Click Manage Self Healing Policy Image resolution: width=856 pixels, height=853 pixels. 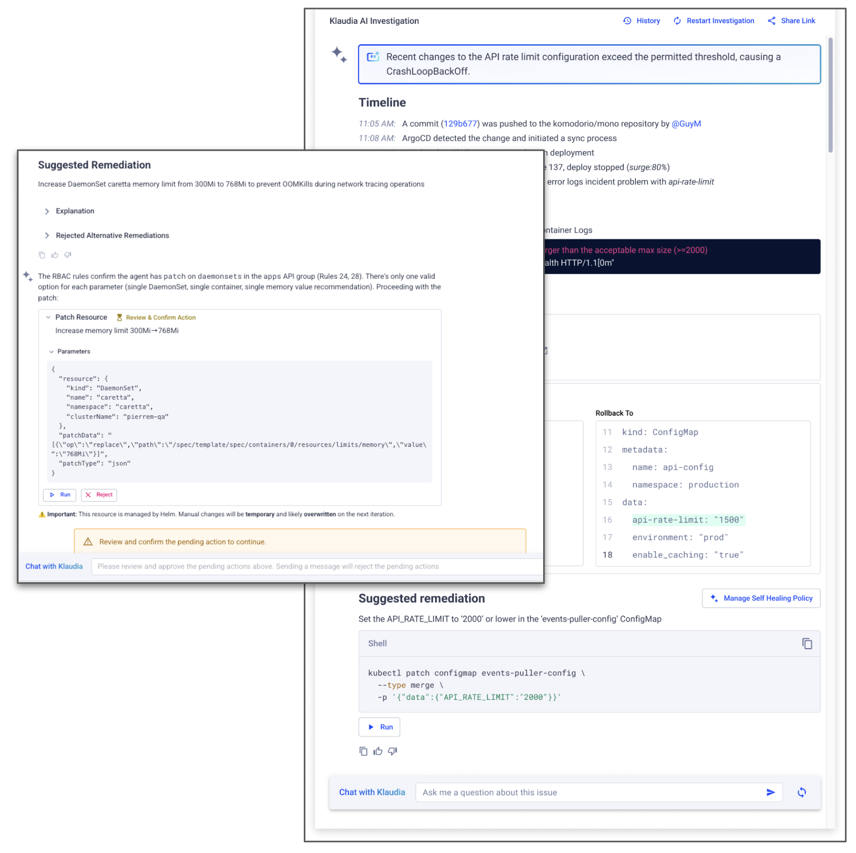(761, 598)
